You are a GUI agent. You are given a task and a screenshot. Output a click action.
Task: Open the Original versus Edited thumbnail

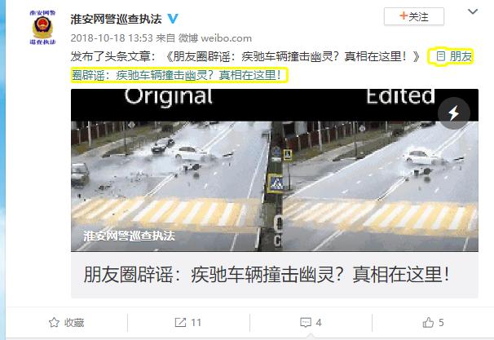pyautogui.click(x=275, y=170)
